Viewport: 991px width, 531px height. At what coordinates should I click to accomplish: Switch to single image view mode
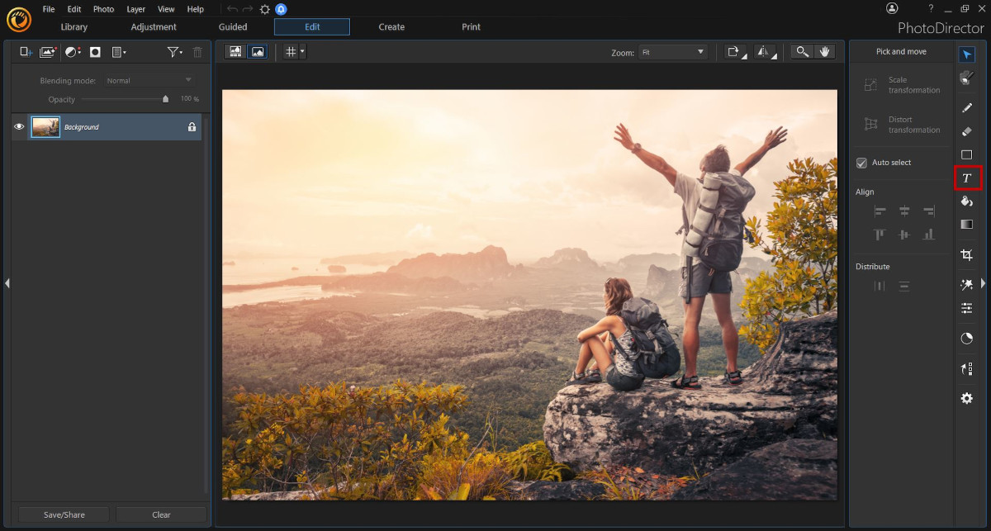[258, 51]
